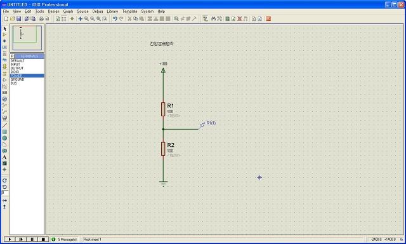This screenshot has height=244, width=406.
Task: Select the Buses mode tool
Action: point(4,60)
